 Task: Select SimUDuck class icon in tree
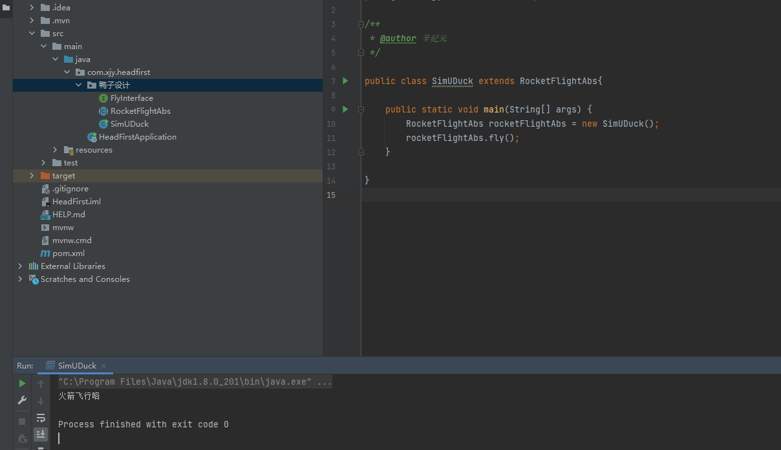(103, 124)
